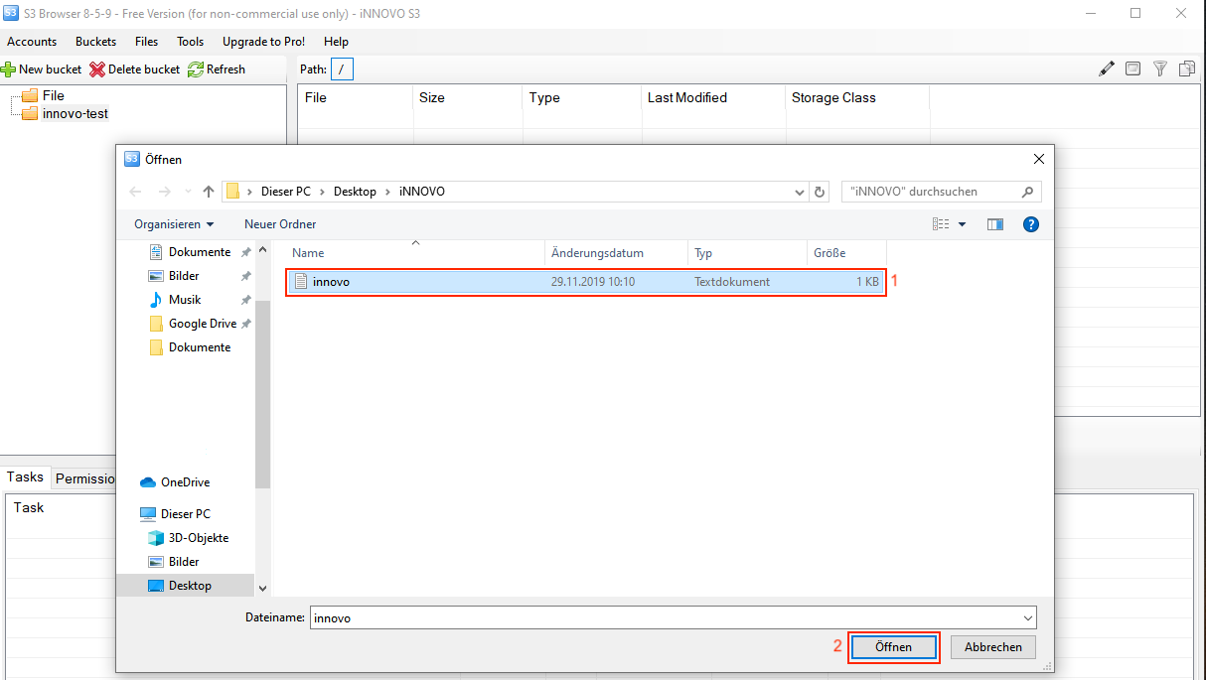The image size is (1206, 680).
Task: Click the forward arrow in Öffnen dialog
Action: (165, 192)
